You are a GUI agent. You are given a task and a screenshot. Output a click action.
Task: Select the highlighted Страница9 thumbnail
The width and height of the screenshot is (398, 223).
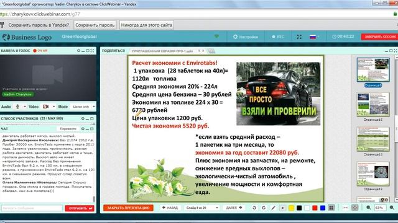click(x=373, y=70)
